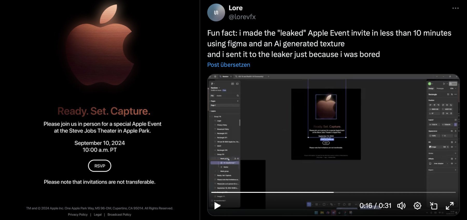Toggle Fill image visibility eye icon
This screenshot has width=467, height=220.
tap(452, 147)
